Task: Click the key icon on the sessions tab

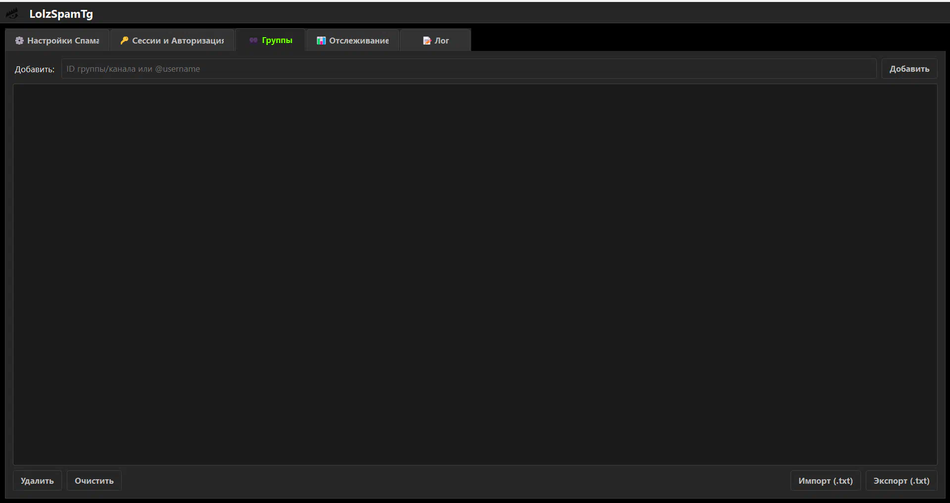Action: (124, 41)
